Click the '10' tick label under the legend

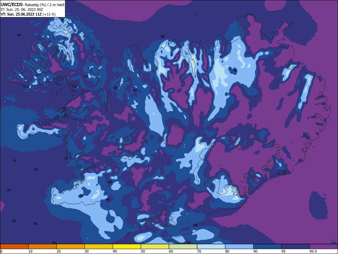30,251
